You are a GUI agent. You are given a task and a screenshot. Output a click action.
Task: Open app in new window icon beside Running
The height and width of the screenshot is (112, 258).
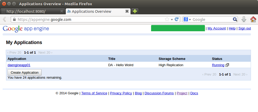click(x=227, y=65)
